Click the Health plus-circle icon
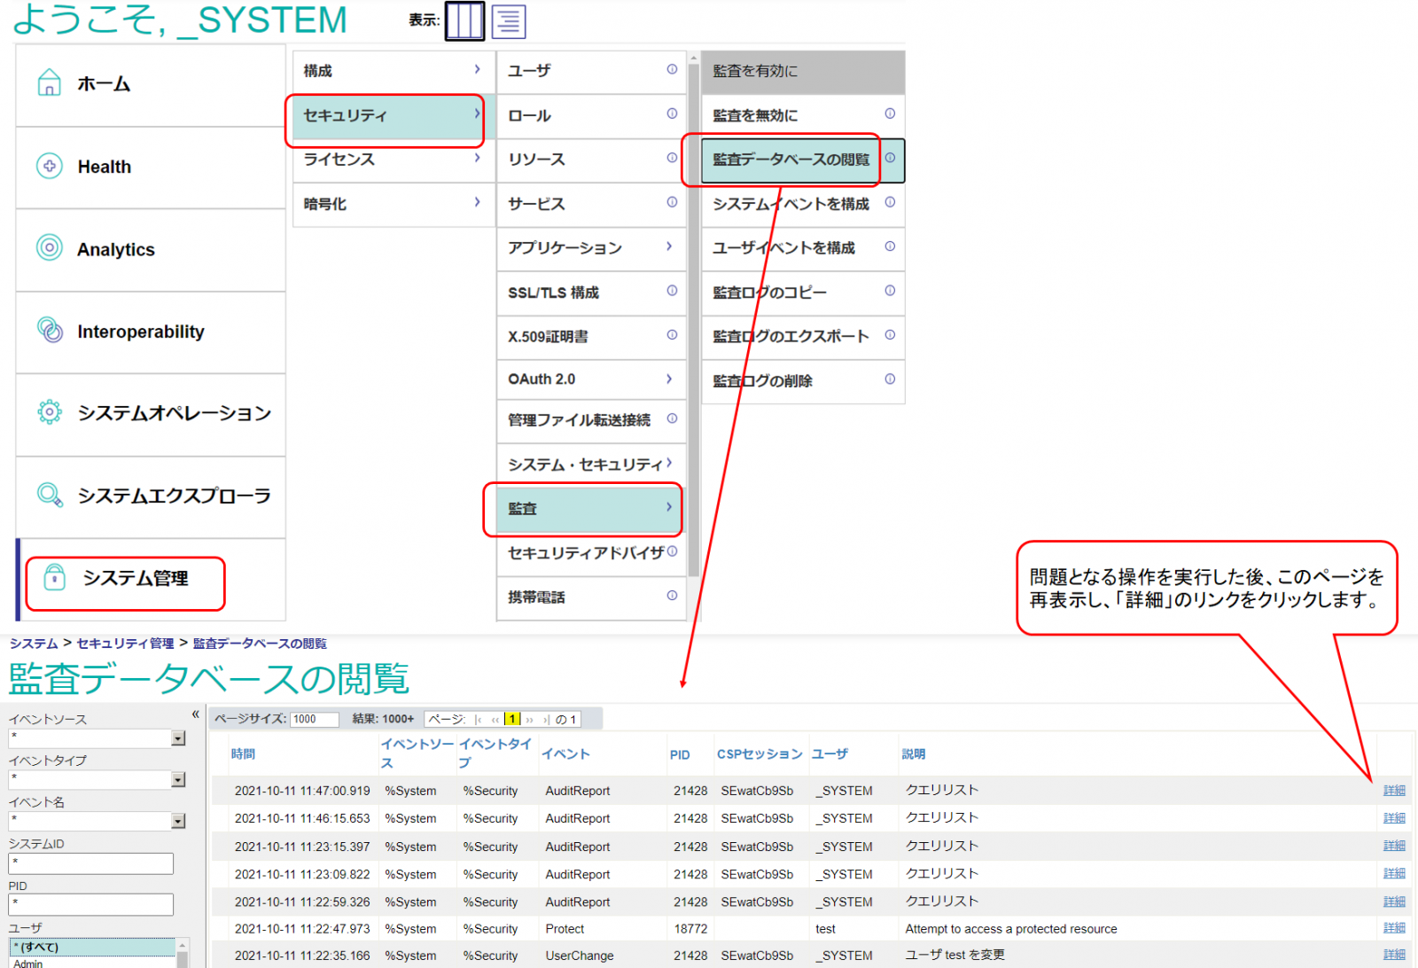The image size is (1418, 968). point(50,166)
